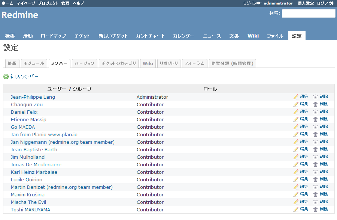Click trash icon for Mischa The Evil
Screen dimensions: 337x220
pos(315,202)
